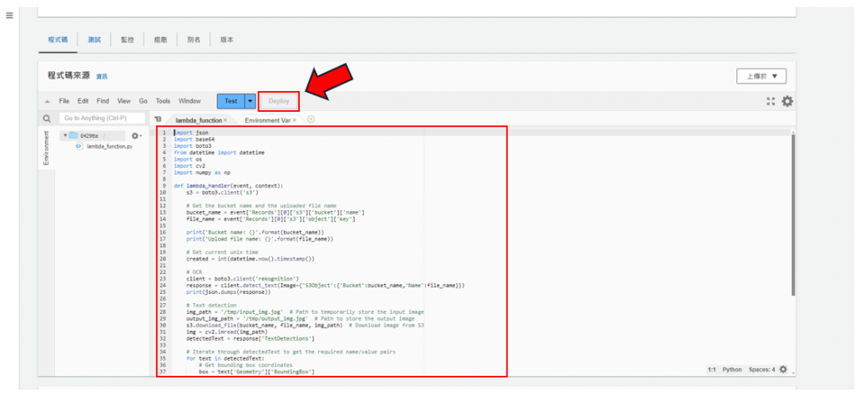855x395 pixels.
Task: Close the Environment Var tab
Action: coord(295,120)
